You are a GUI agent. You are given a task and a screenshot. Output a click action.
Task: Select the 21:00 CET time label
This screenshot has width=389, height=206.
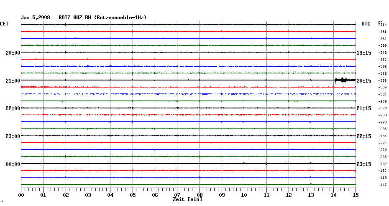(13, 81)
